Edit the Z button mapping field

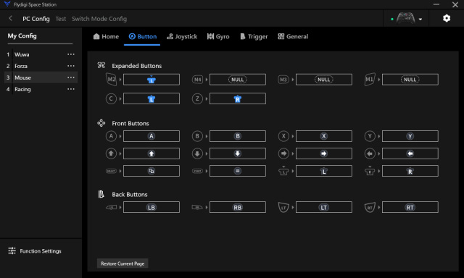pyautogui.click(x=238, y=98)
